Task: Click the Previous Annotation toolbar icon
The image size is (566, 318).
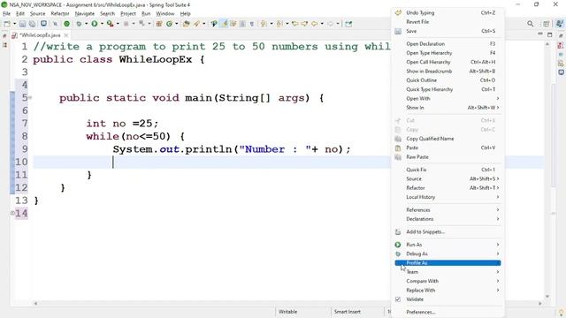Action: [279, 24]
